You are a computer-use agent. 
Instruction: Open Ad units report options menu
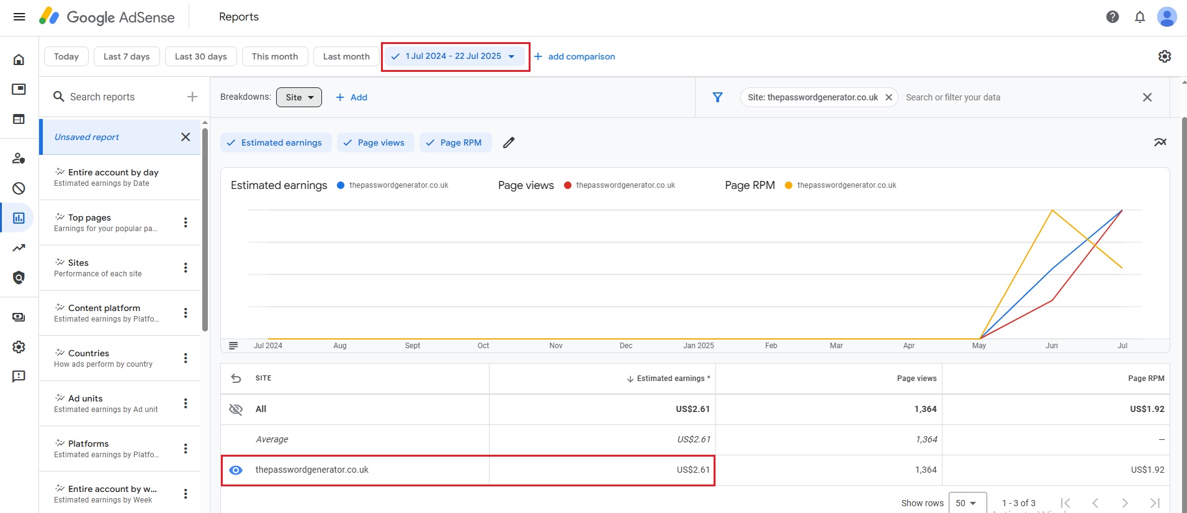click(x=186, y=403)
